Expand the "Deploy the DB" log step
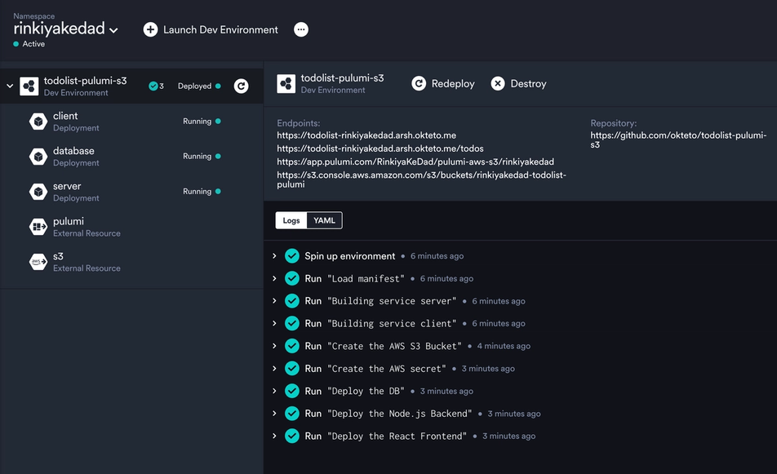 pyautogui.click(x=274, y=391)
